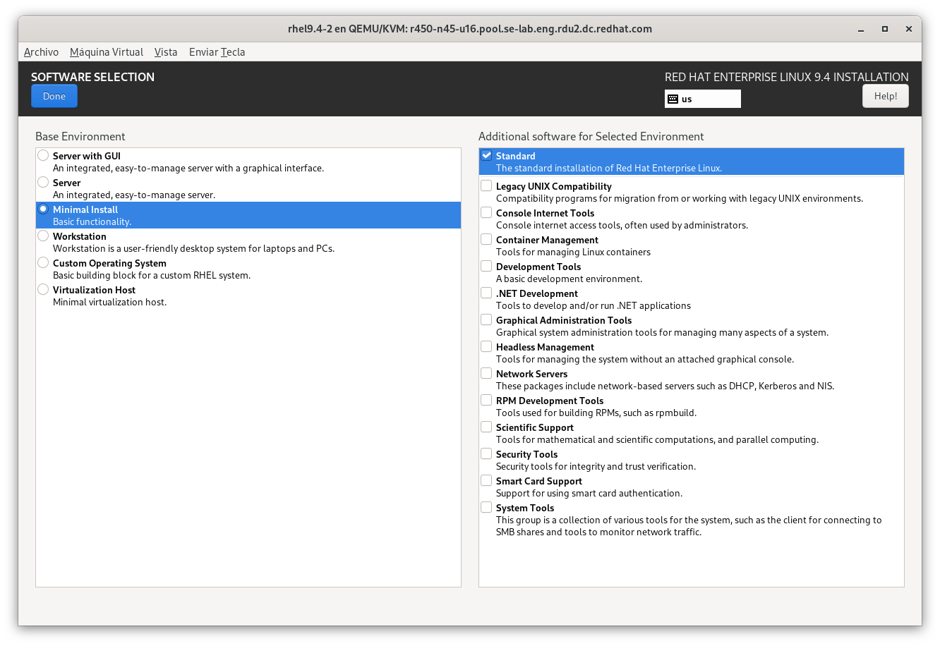Click 'Workstation is a user-friendly desktop system' description
This screenshot has height=646, width=940.
coord(194,248)
